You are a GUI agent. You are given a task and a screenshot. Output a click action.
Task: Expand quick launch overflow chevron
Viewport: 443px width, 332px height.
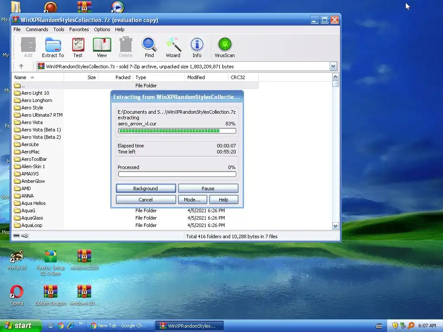pos(80,323)
